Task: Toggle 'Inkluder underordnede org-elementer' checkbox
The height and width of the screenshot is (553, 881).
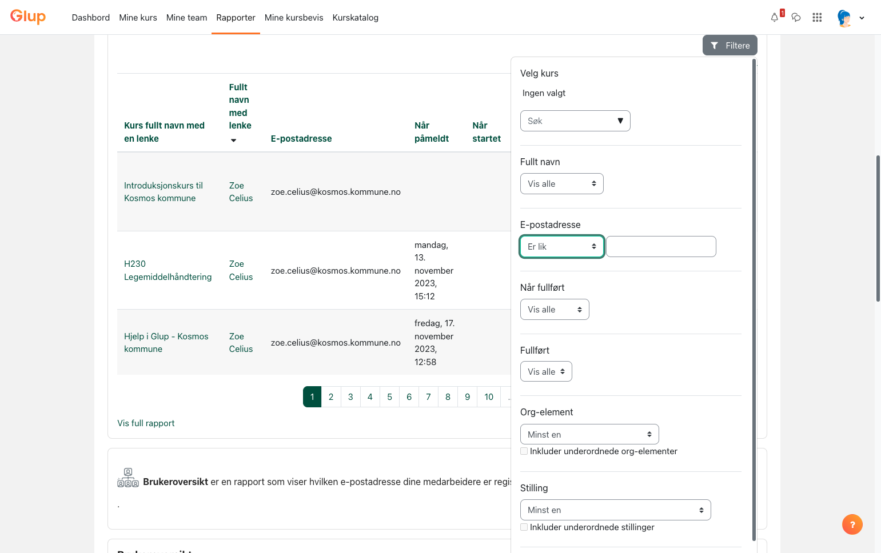Action: click(524, 451)
